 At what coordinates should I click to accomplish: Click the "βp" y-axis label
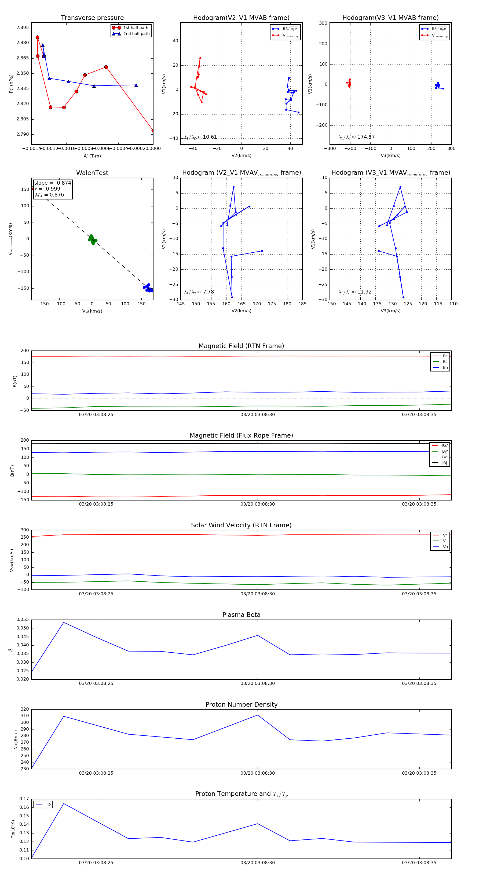(x=11, y=649)
